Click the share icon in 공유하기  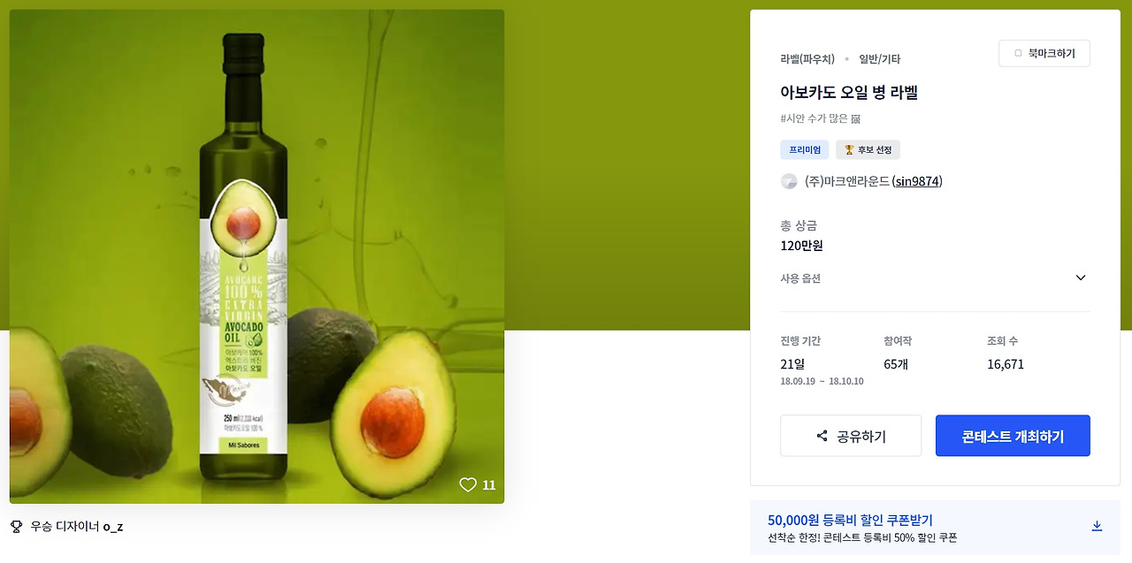(x=822, y=437)
